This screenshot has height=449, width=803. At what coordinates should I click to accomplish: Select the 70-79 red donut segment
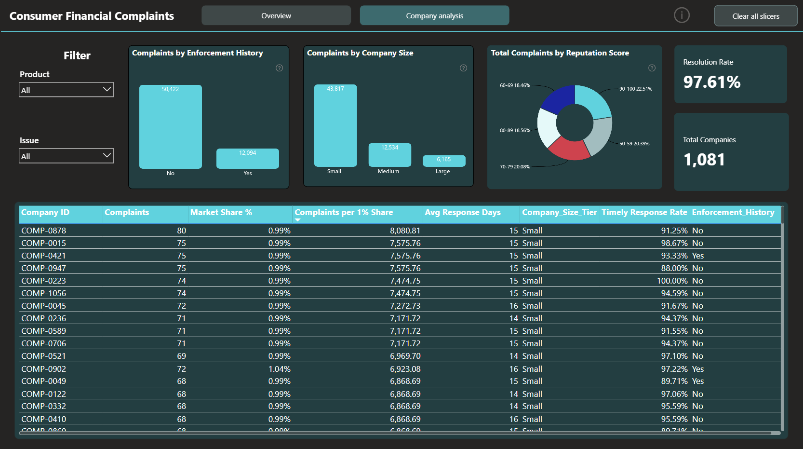570,149
